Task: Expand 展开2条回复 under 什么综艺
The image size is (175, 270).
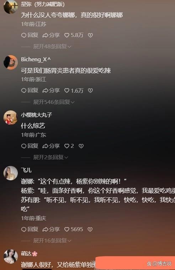Action: (51, 157)
